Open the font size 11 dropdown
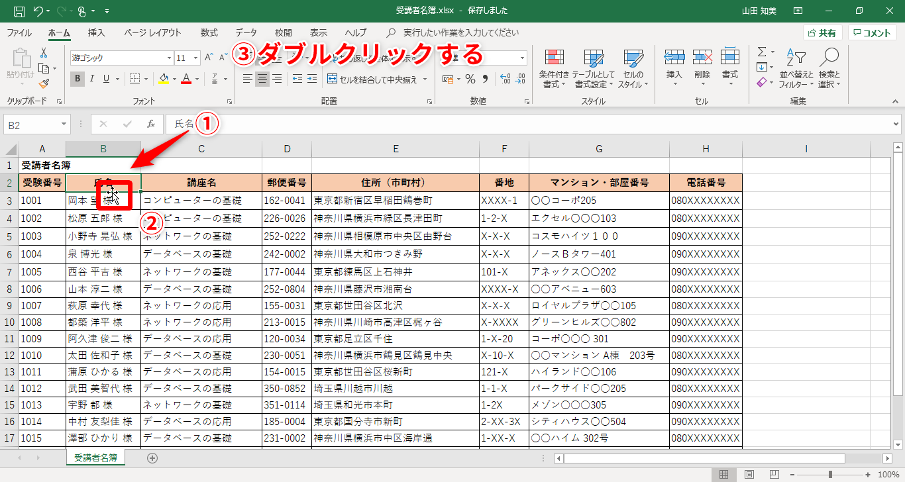 click(196, 58)
